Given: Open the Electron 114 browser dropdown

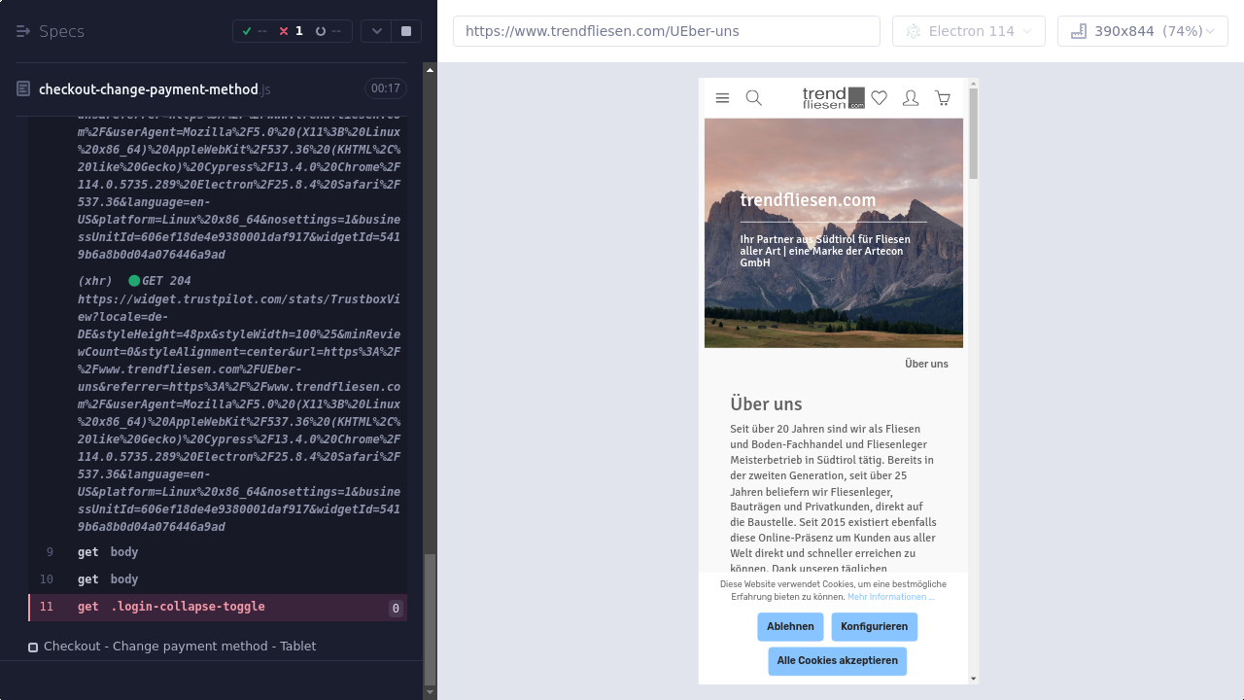Looking at the screenshot, I should pyautogui.click(x=968, y=31).
